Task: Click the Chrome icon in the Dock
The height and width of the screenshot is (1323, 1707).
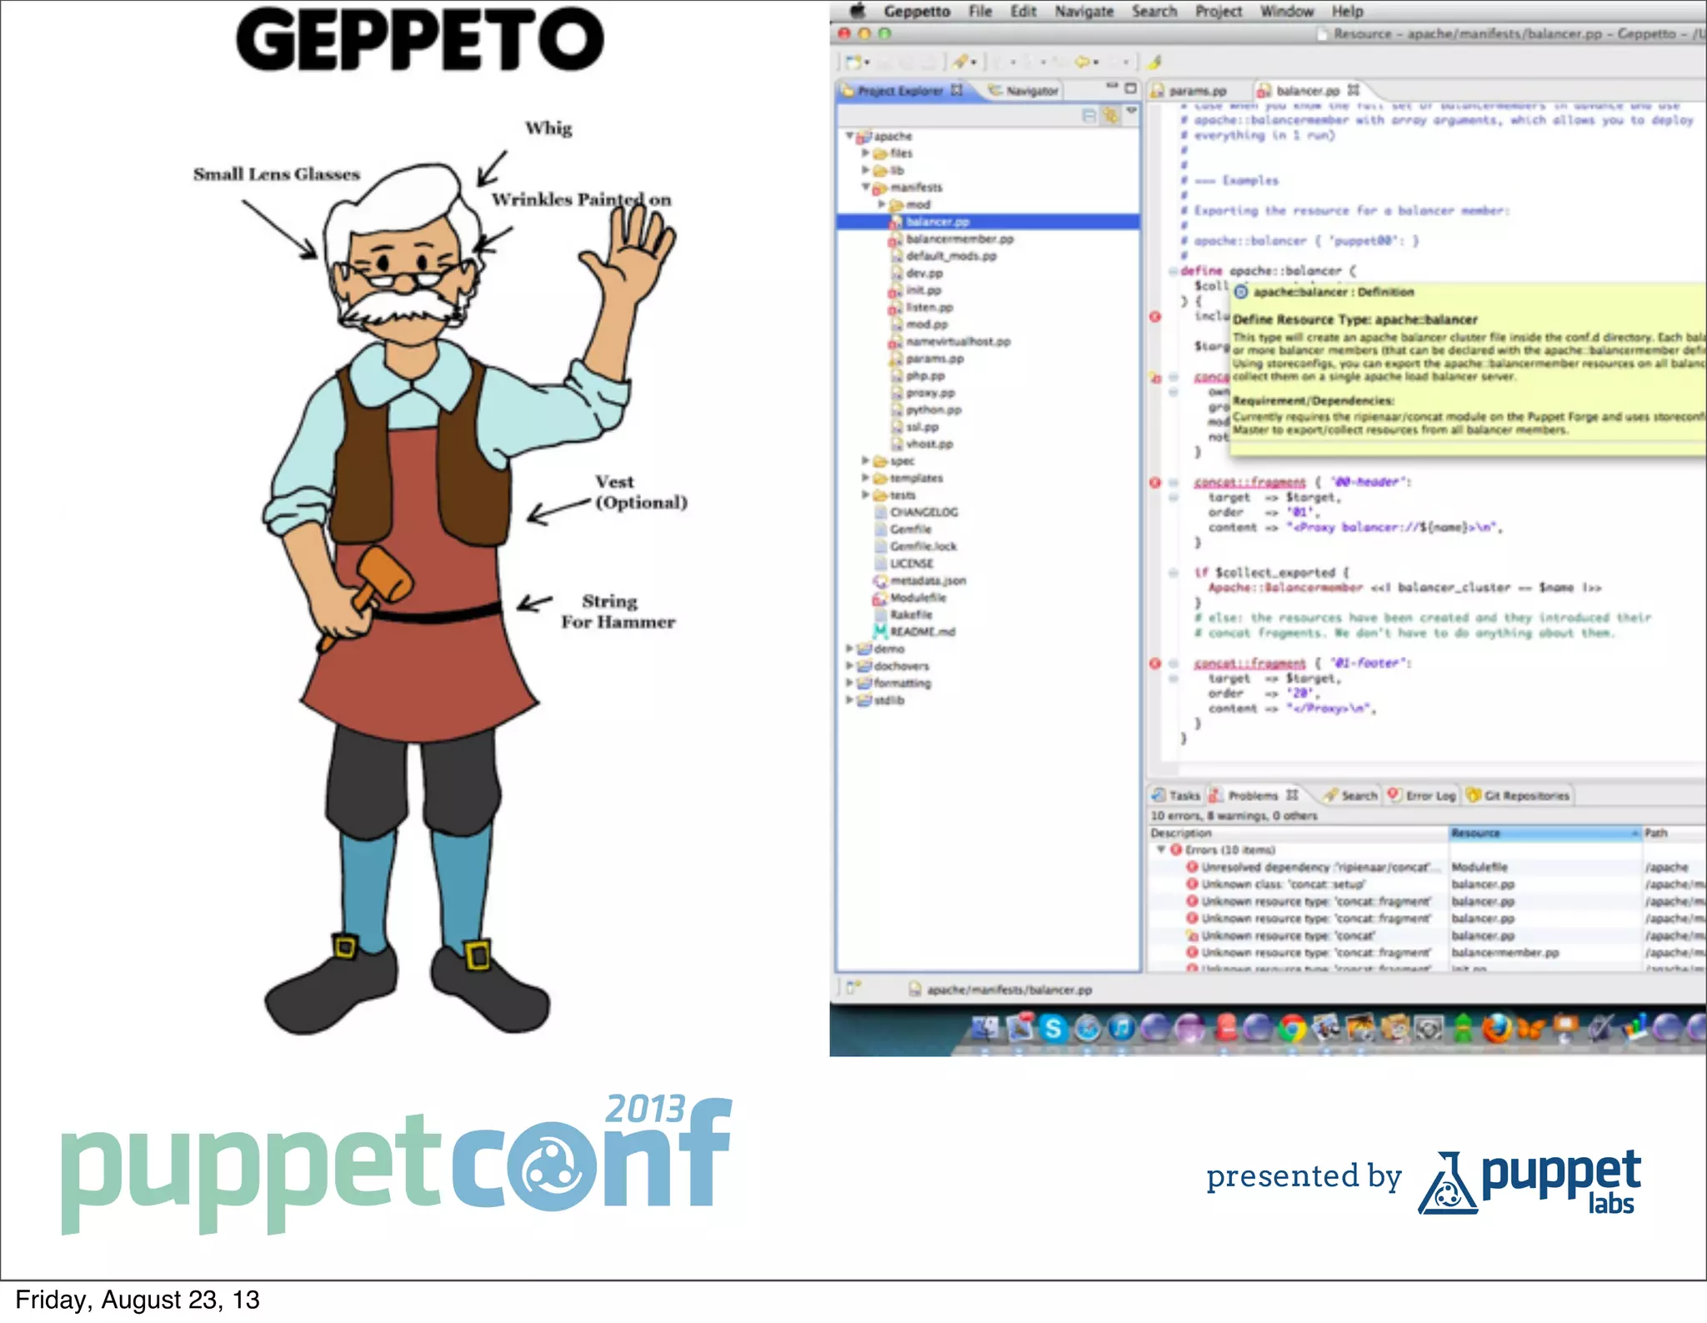Action: coord(1293,1029)
